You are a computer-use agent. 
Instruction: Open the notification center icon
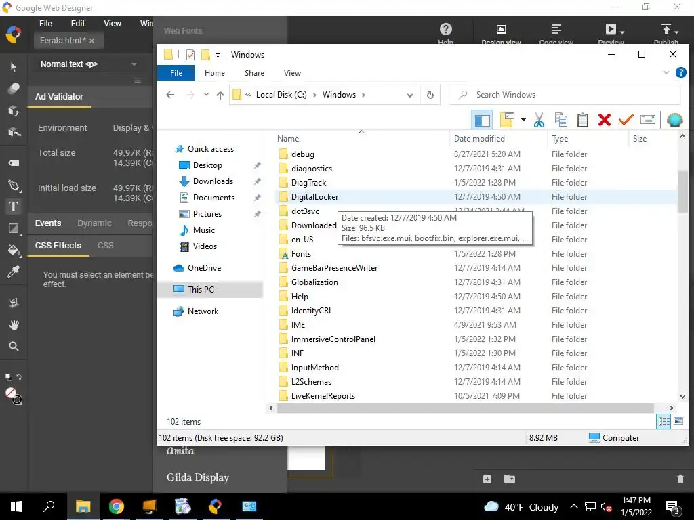tap(673, 507)
